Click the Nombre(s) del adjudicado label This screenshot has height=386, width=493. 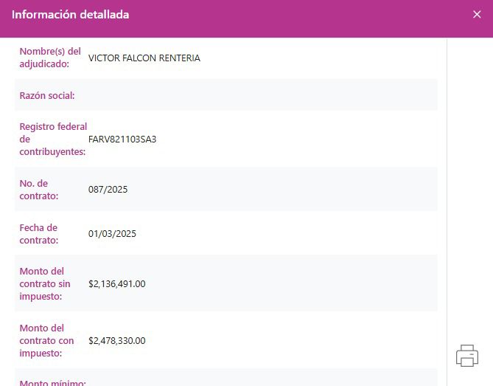[49, 58]
